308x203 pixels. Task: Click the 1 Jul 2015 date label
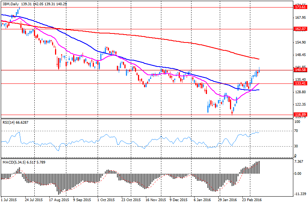(x=8, y=200)
